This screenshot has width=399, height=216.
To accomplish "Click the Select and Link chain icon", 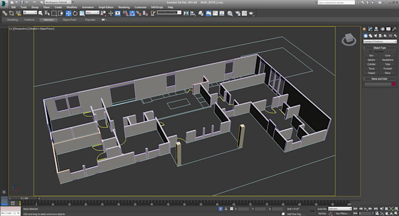I will coord(5,13).
